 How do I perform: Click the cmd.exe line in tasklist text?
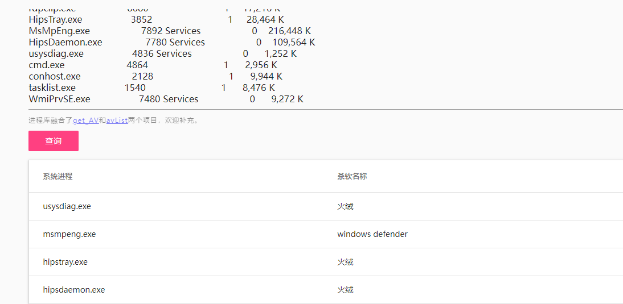153,65
